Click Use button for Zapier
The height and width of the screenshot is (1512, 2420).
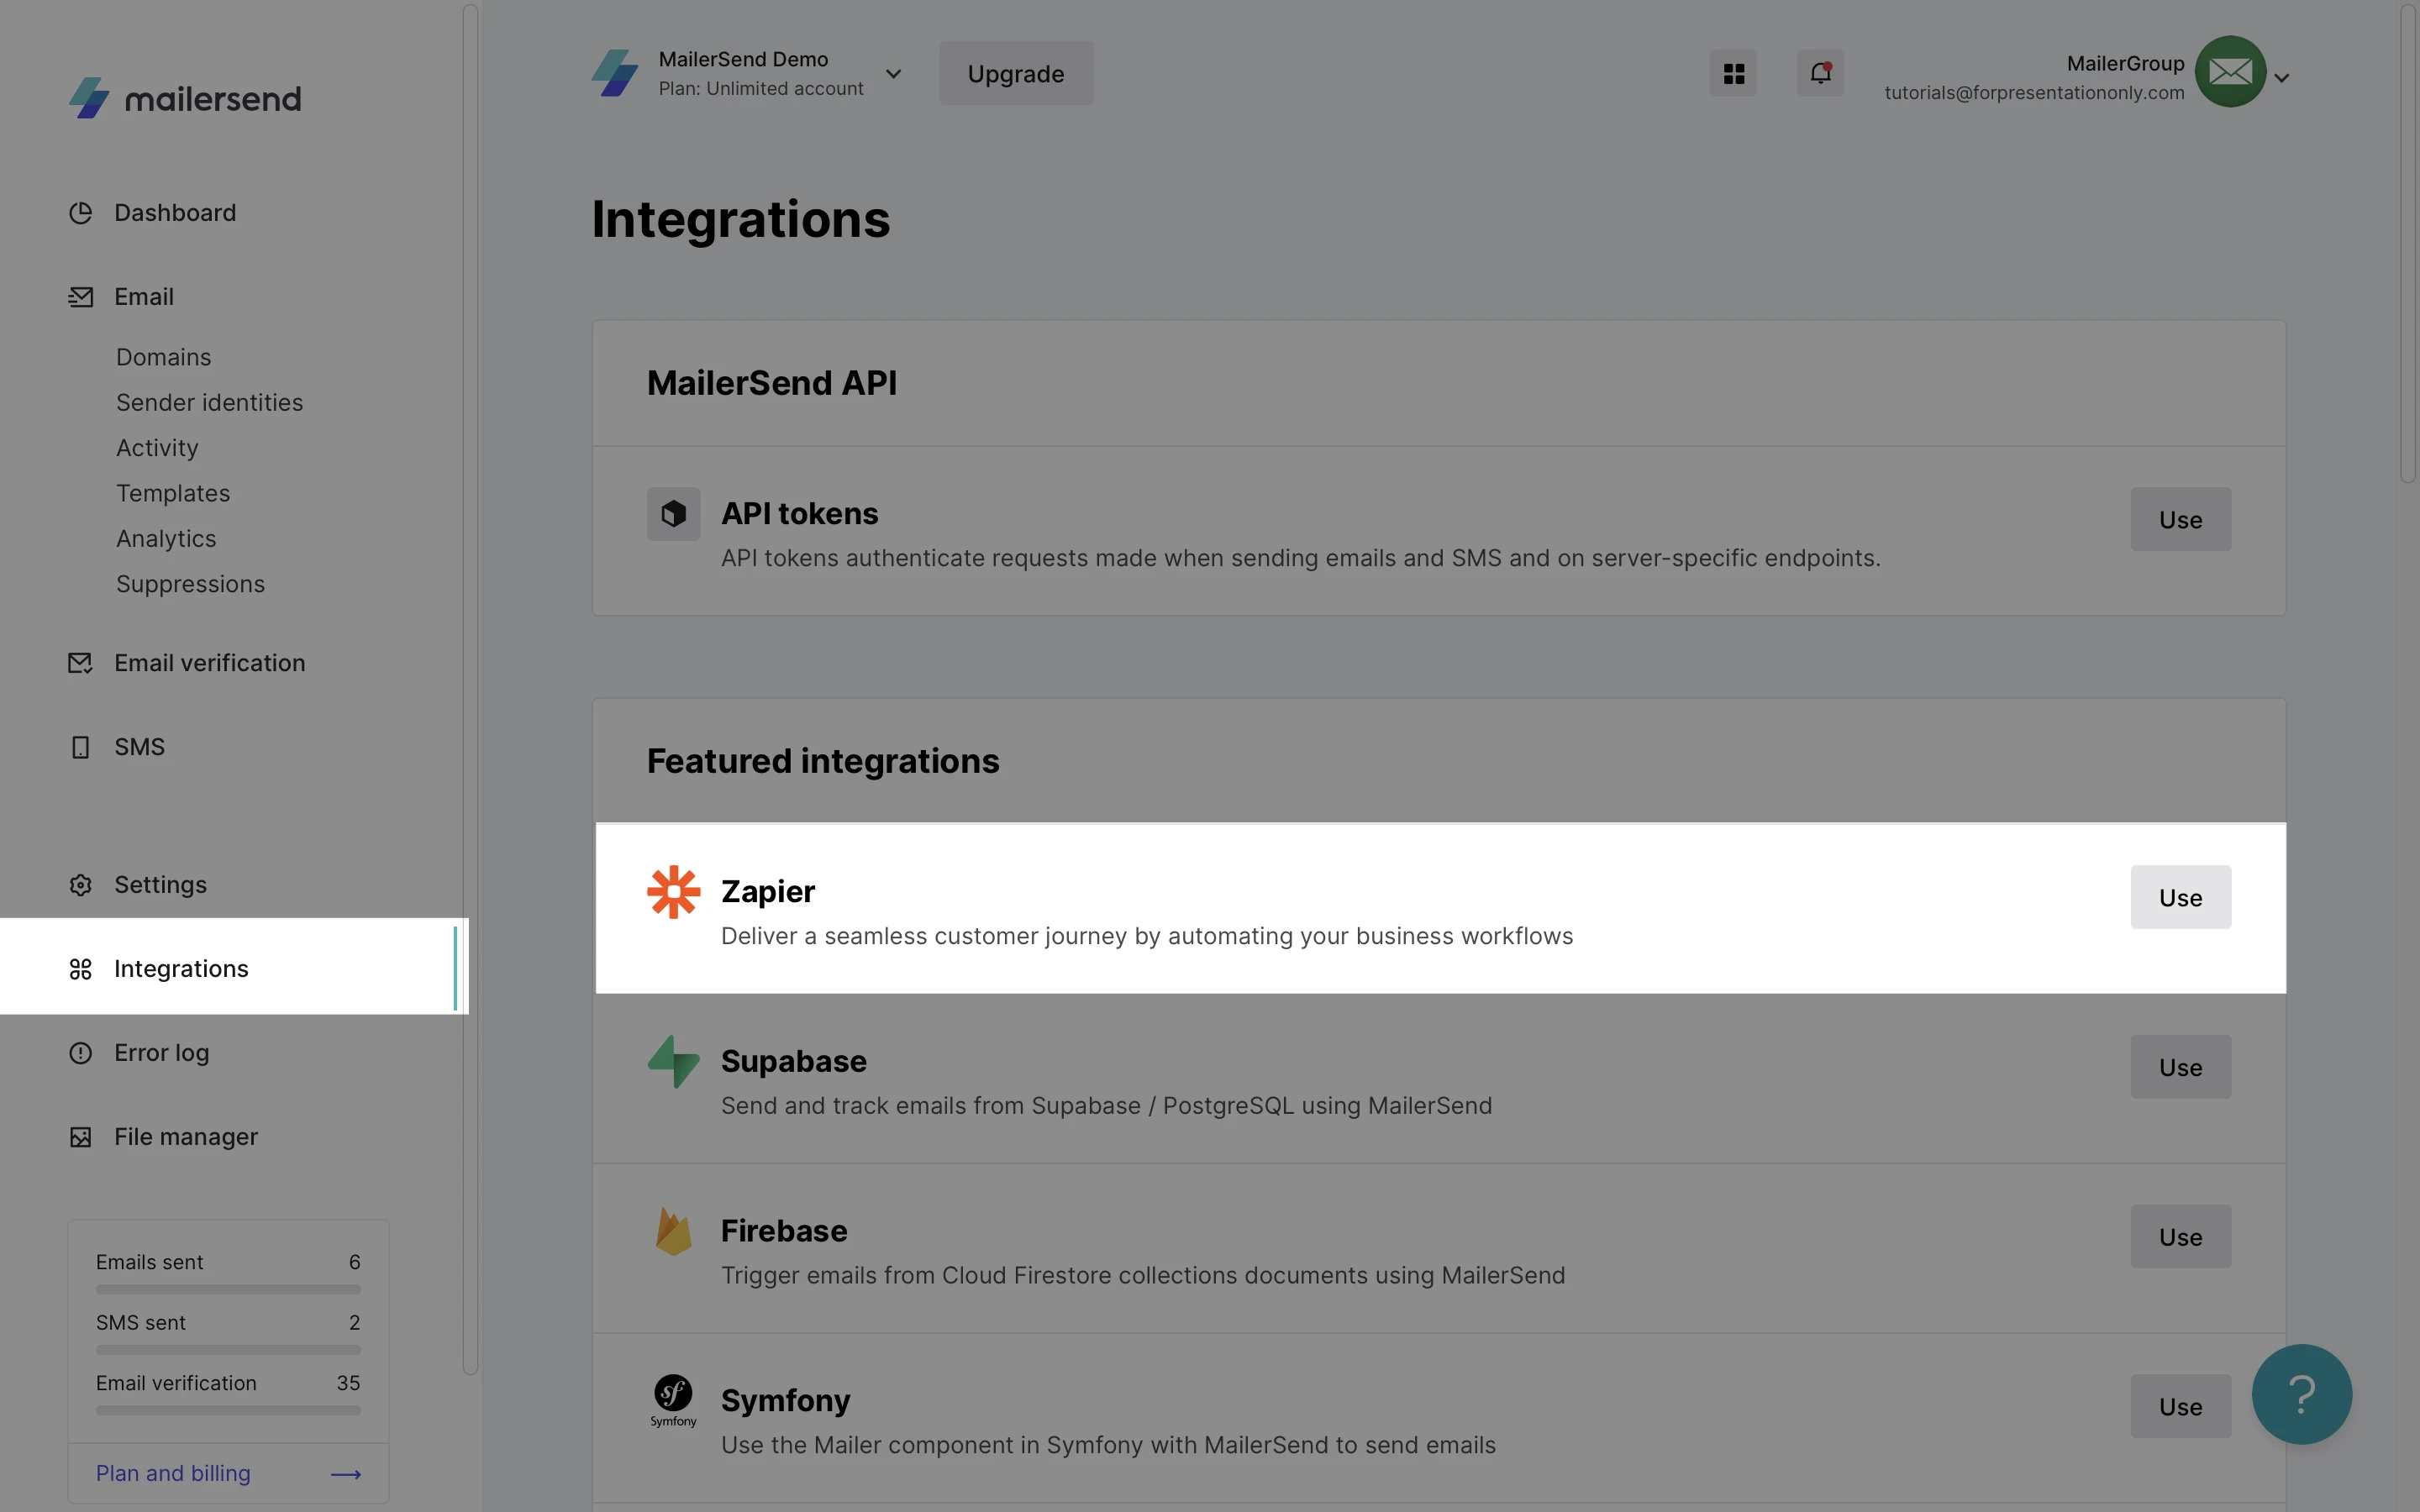tap(2180, 897)
